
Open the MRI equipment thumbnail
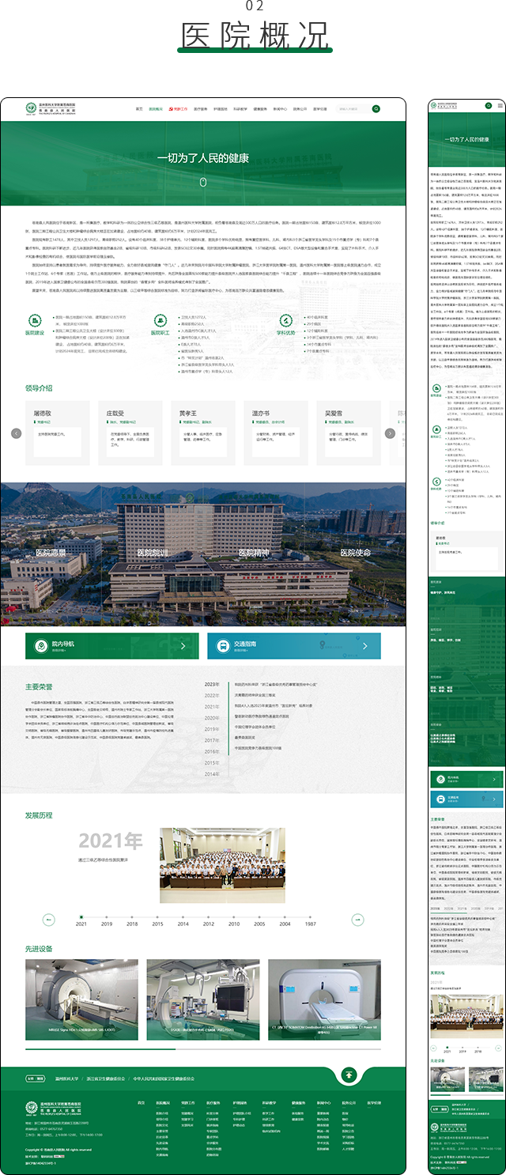81,999
